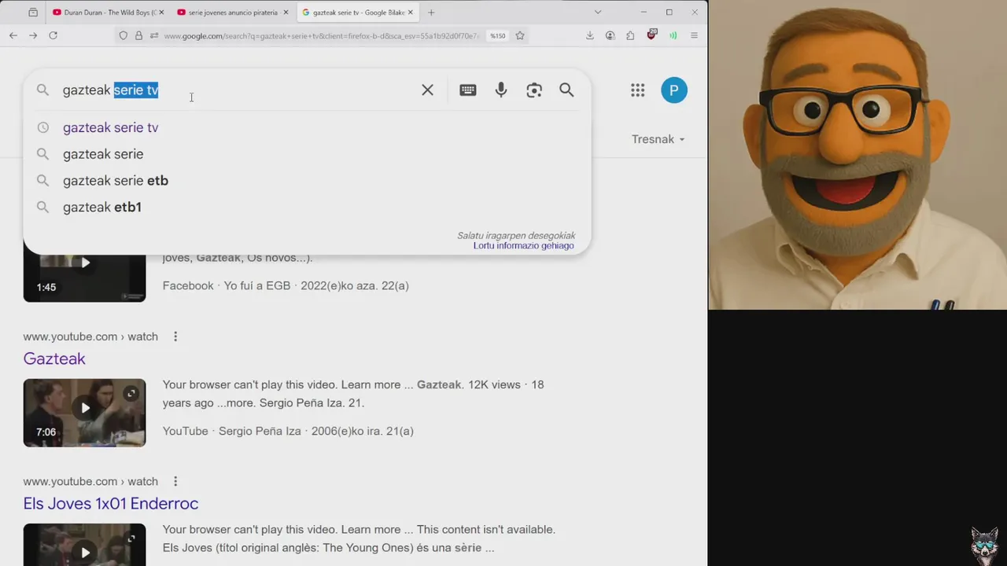Open the Firefox account icon
The height and width of the screenshot is (566, 1007).
pyautogui.click(x=610, y=35)
